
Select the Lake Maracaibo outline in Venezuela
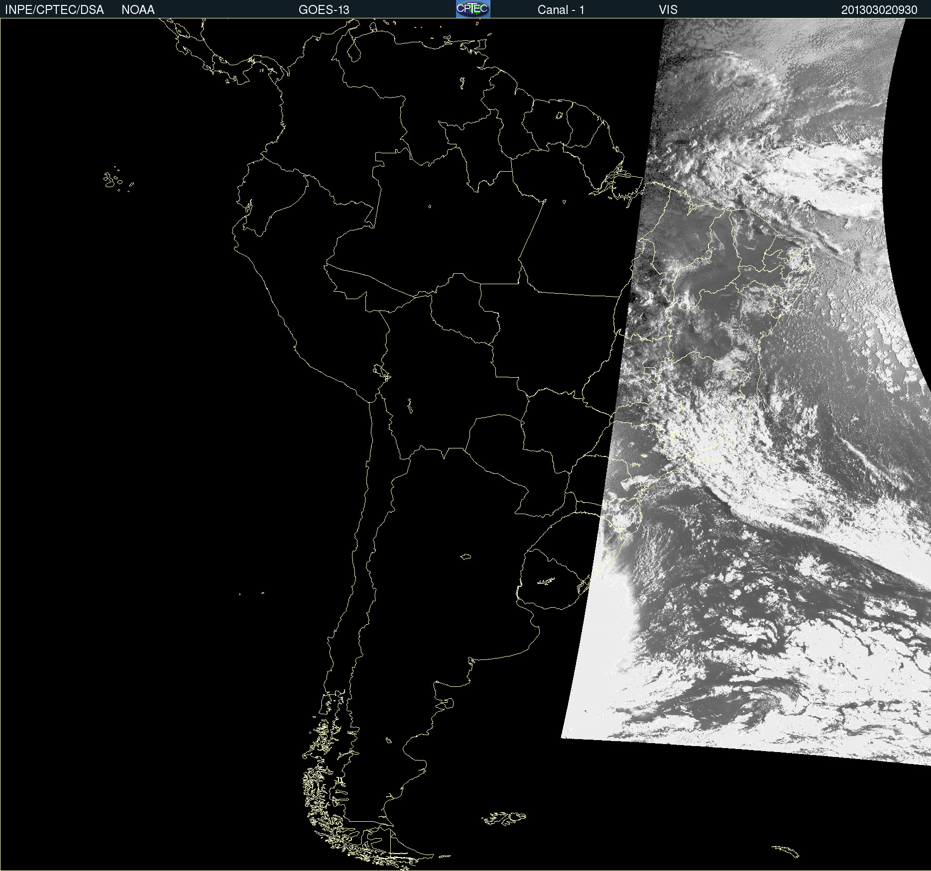354,50
